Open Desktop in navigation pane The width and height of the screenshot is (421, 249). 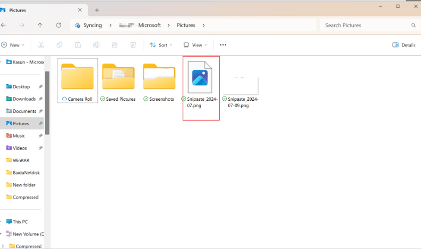18,86
